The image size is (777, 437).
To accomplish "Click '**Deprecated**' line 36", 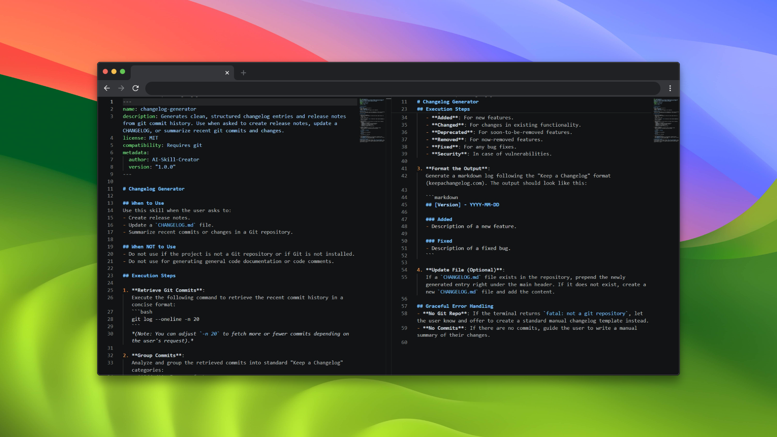I will tap(499, 133).
